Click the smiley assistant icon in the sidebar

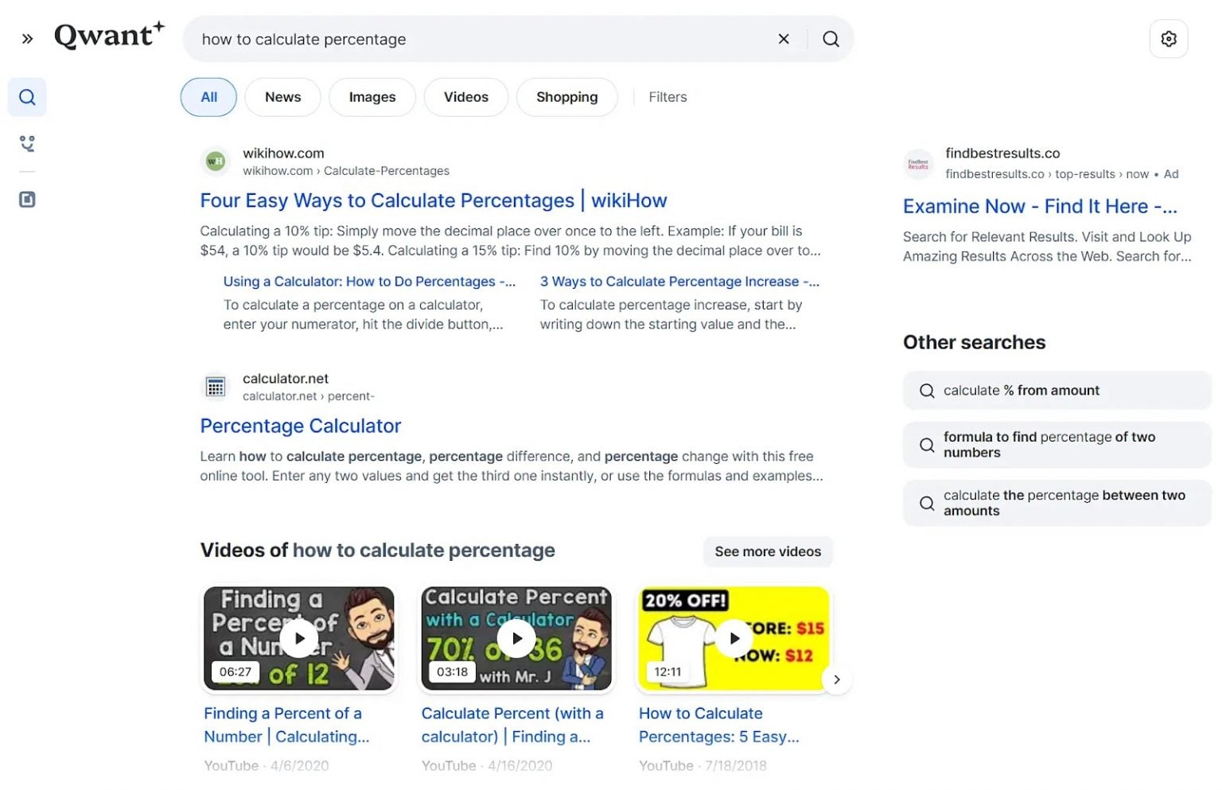pos(27,143)
